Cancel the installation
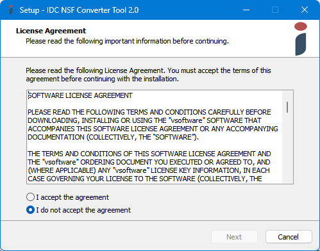The image size is (320, 251). tap(289, 237)
